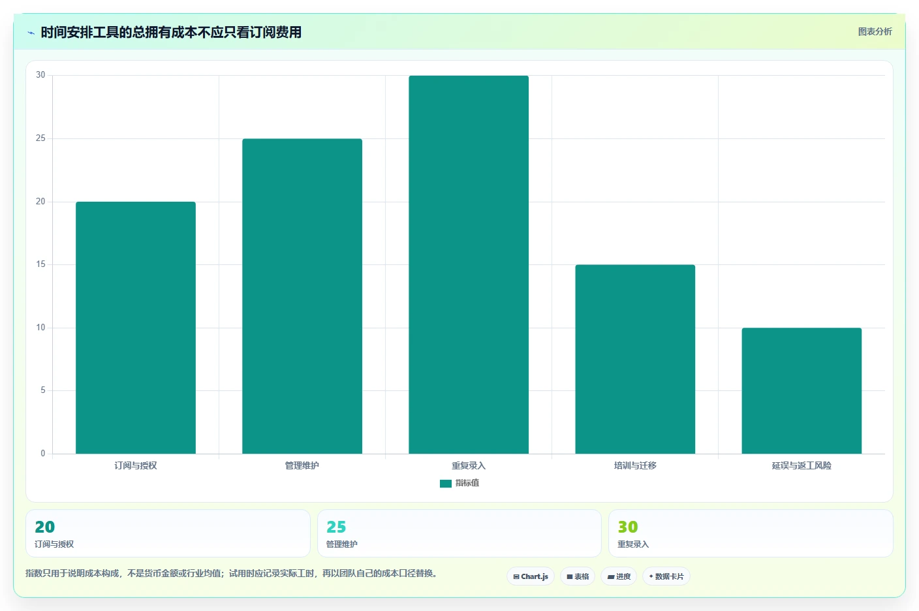
Task: Click the 培训与迁移 bar
Action: coord(635,359)
